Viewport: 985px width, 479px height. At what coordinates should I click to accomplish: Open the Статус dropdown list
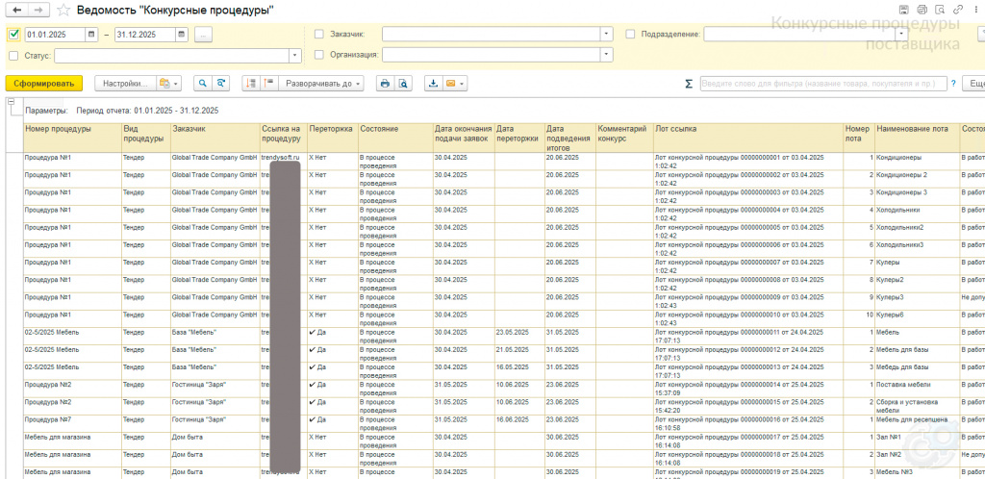click(x=295, y=56)
